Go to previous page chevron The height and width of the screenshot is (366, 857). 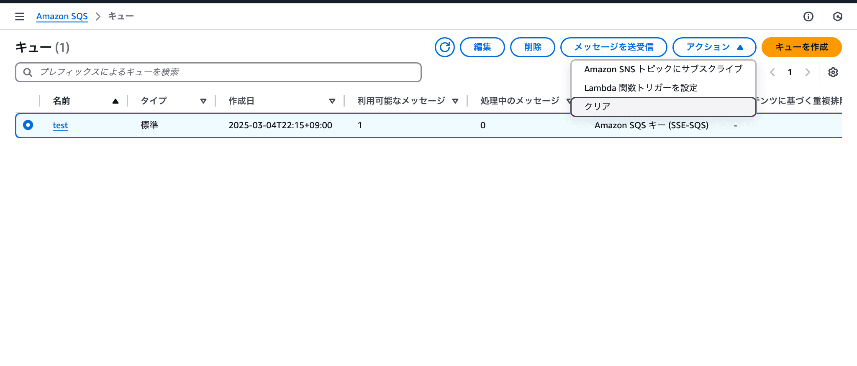[772, 72]
